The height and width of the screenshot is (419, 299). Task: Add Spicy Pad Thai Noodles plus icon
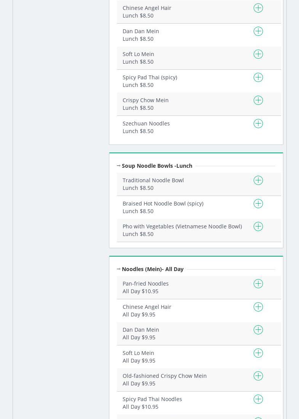tap(258, 399)
